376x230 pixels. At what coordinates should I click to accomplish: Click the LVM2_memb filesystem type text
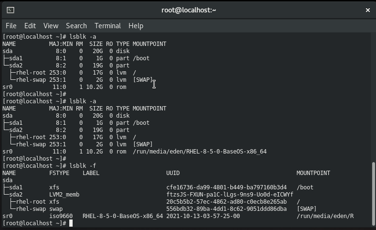(x=64, y=195)
